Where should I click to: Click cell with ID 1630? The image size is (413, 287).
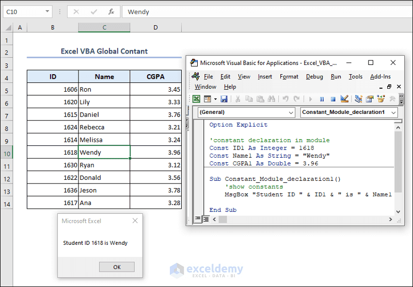pos(53,165)
